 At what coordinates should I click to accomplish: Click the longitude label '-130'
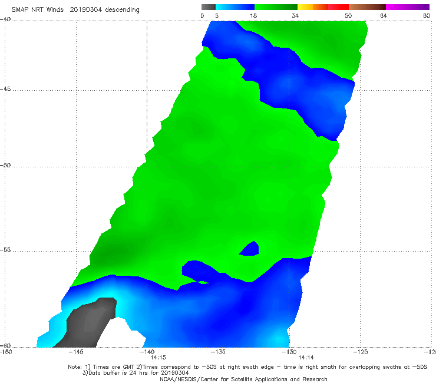(x=289, y=352)
